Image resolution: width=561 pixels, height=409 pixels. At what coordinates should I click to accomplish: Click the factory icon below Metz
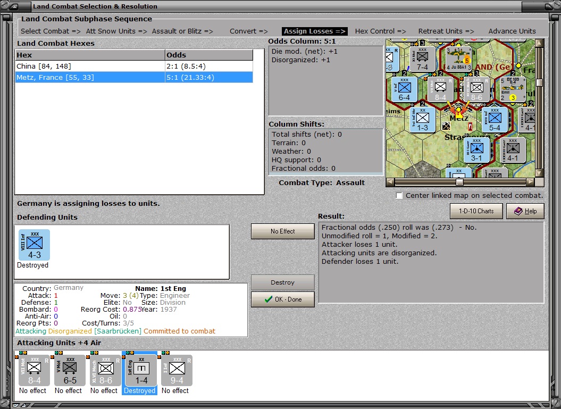point(446,126)
